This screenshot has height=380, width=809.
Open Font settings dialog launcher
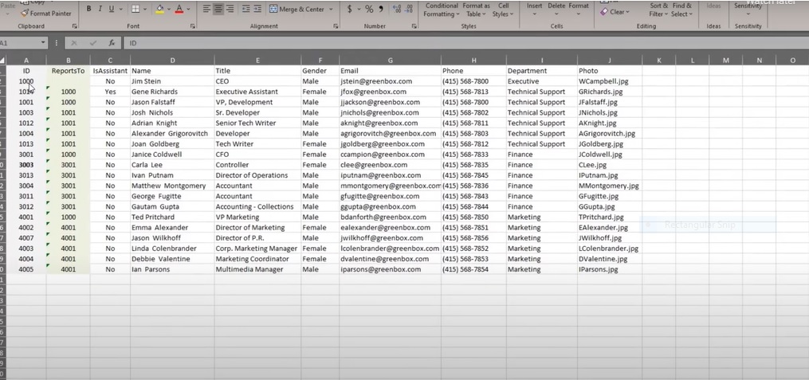(192, 25)
